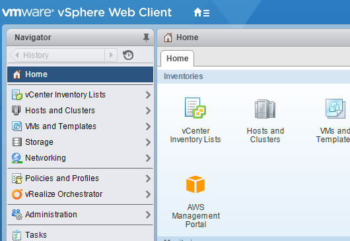The image size is (350, 241).
Task: Open VMs and Templates large icon
Action: coord(335,109)
